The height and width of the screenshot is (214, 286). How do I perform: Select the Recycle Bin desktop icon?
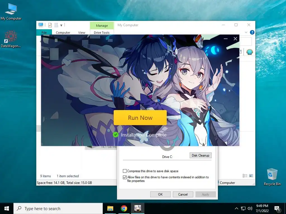(272, 177)
